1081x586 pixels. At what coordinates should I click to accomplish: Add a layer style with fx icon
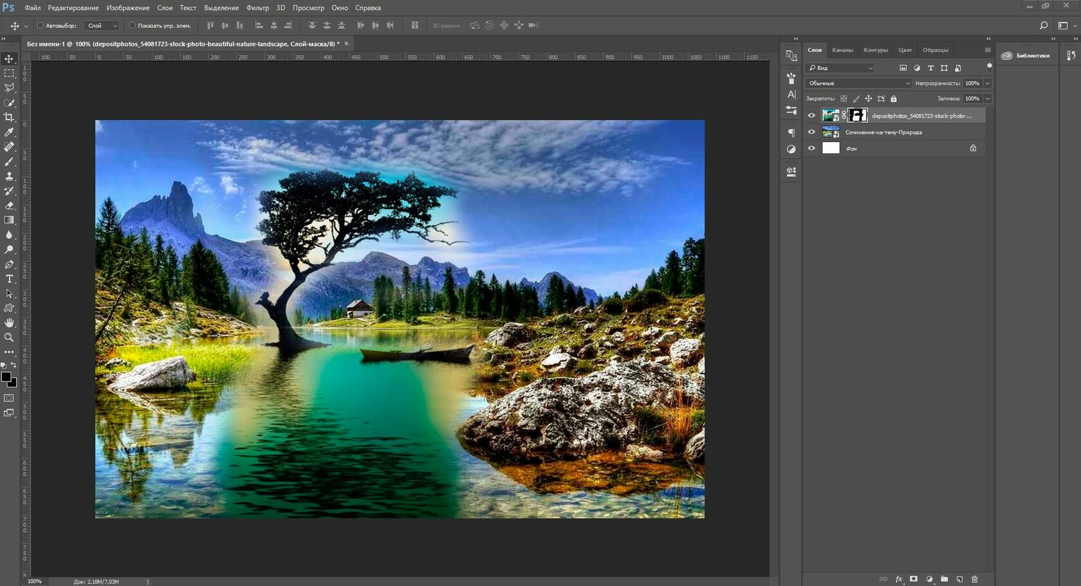899,580
